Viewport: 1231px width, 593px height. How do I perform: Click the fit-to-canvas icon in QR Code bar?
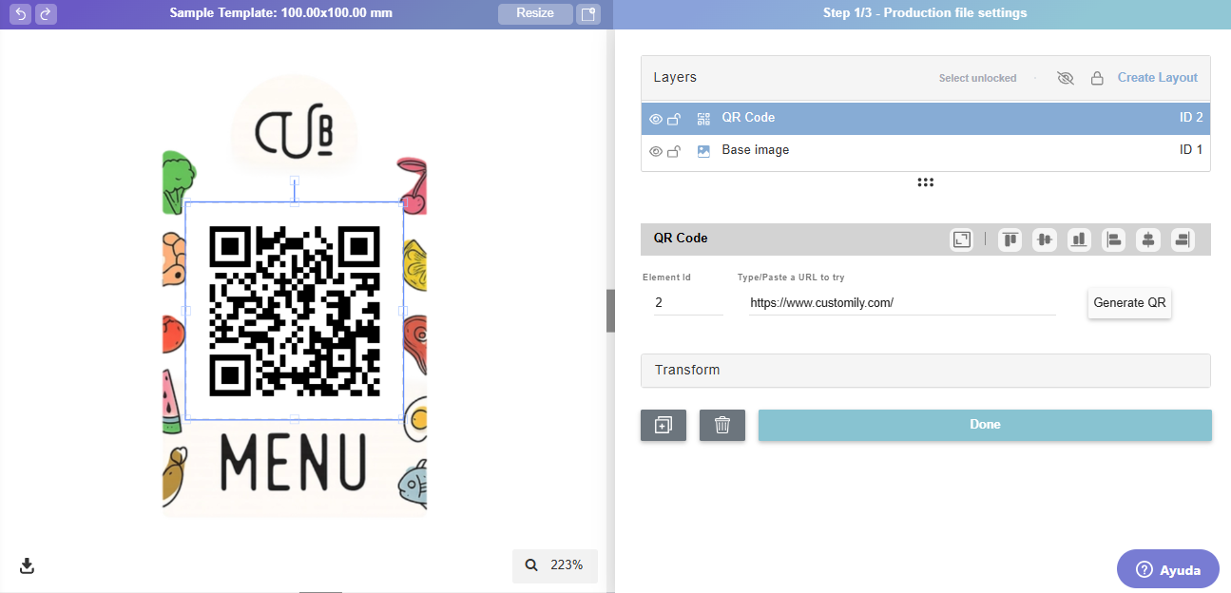(961, 240)
